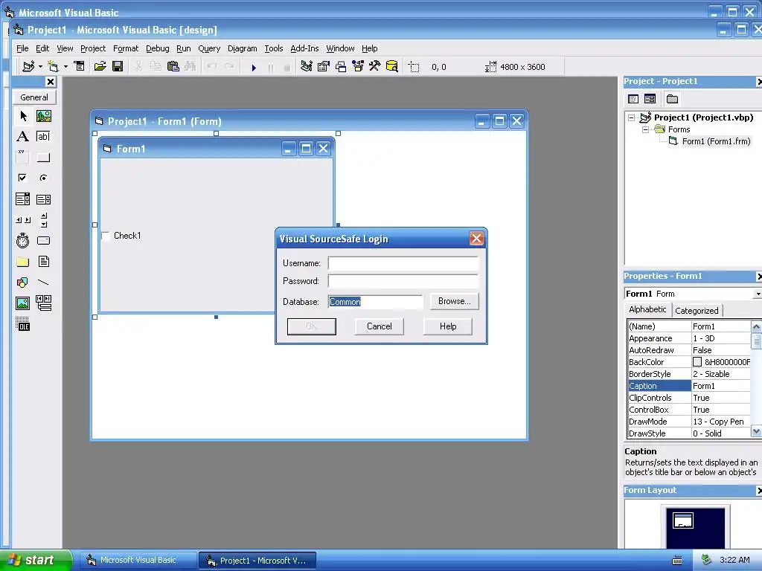Open the Debug menu

tap(158, 48)
